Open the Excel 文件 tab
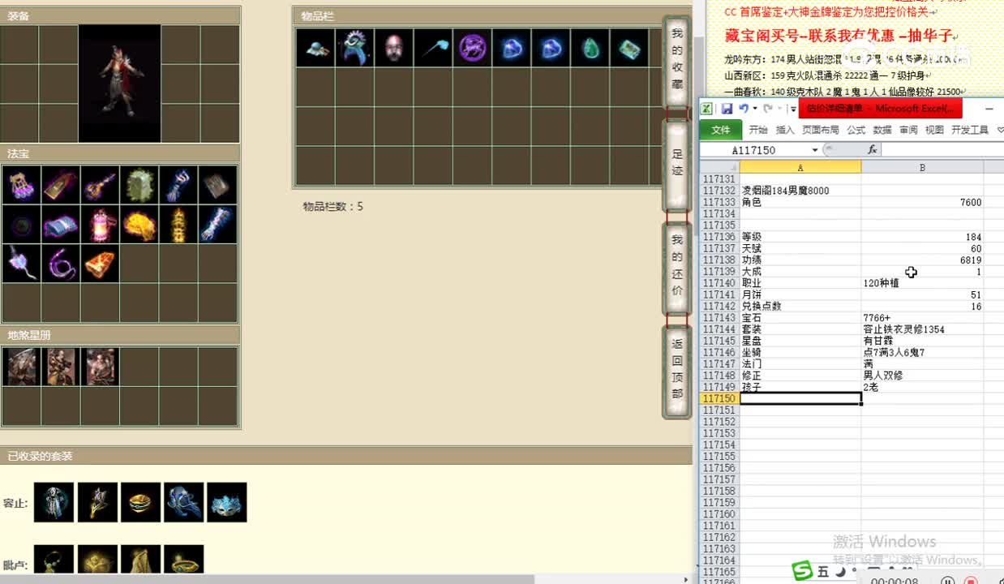 click(720, 130)
